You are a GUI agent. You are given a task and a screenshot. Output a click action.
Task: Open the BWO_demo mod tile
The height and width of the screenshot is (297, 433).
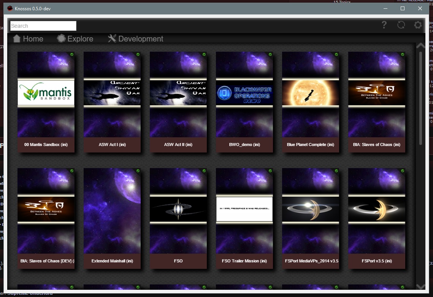[x=244, y=102]
